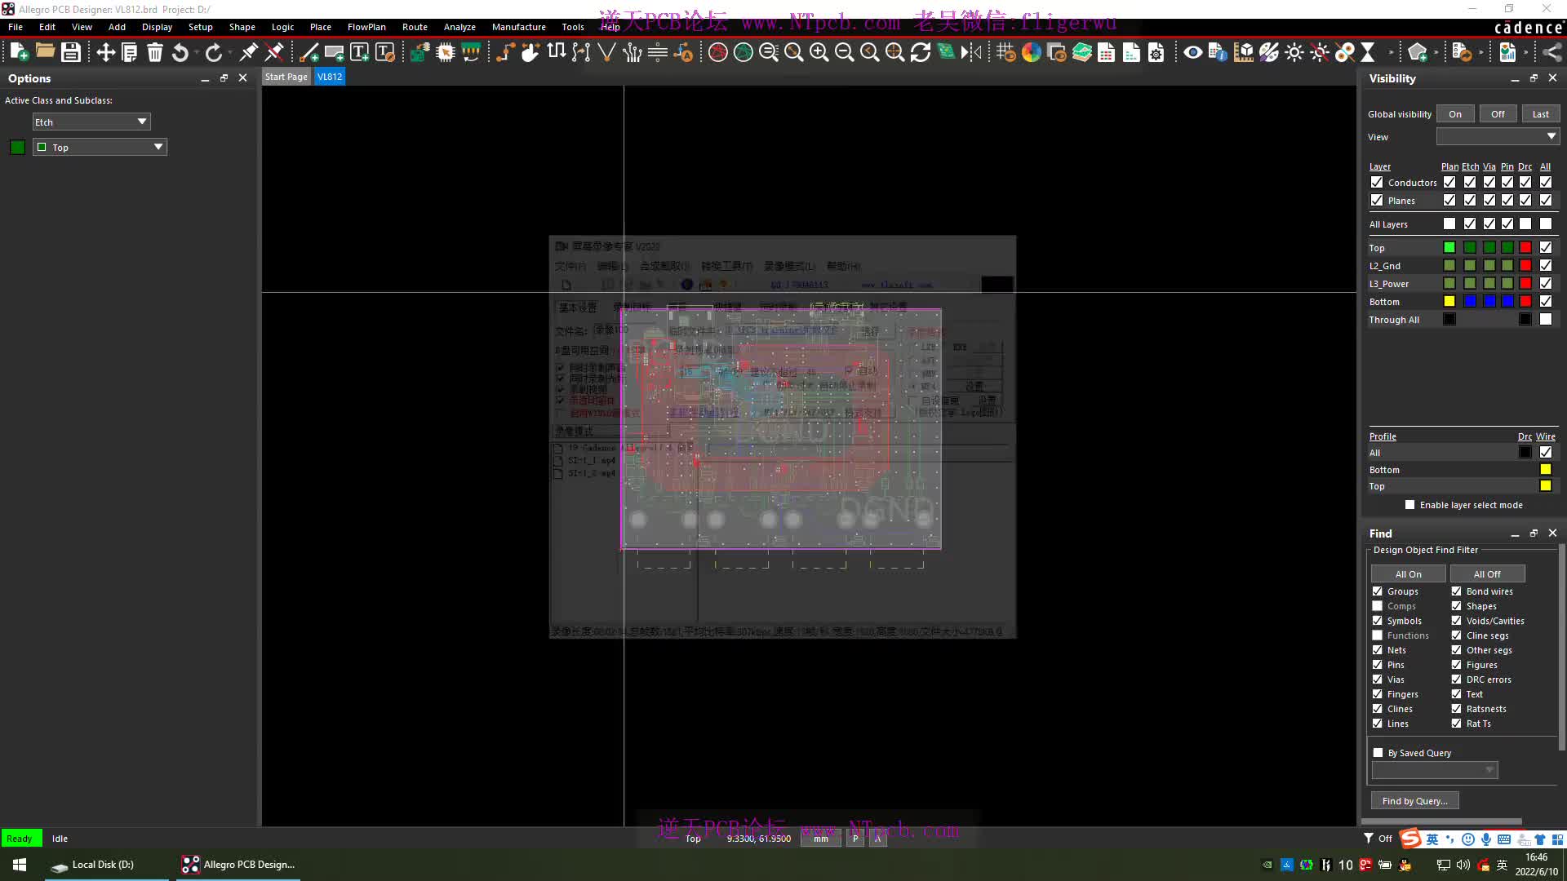
Task: Select the Add Connect route icon
Action: click(x=505, y=53)
